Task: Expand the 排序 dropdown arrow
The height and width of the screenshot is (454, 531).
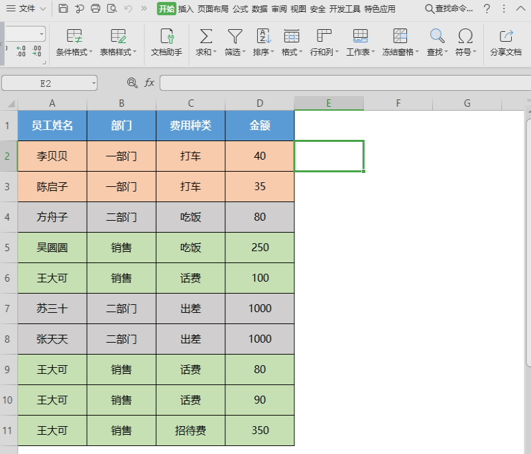Action: coord(272,52)
